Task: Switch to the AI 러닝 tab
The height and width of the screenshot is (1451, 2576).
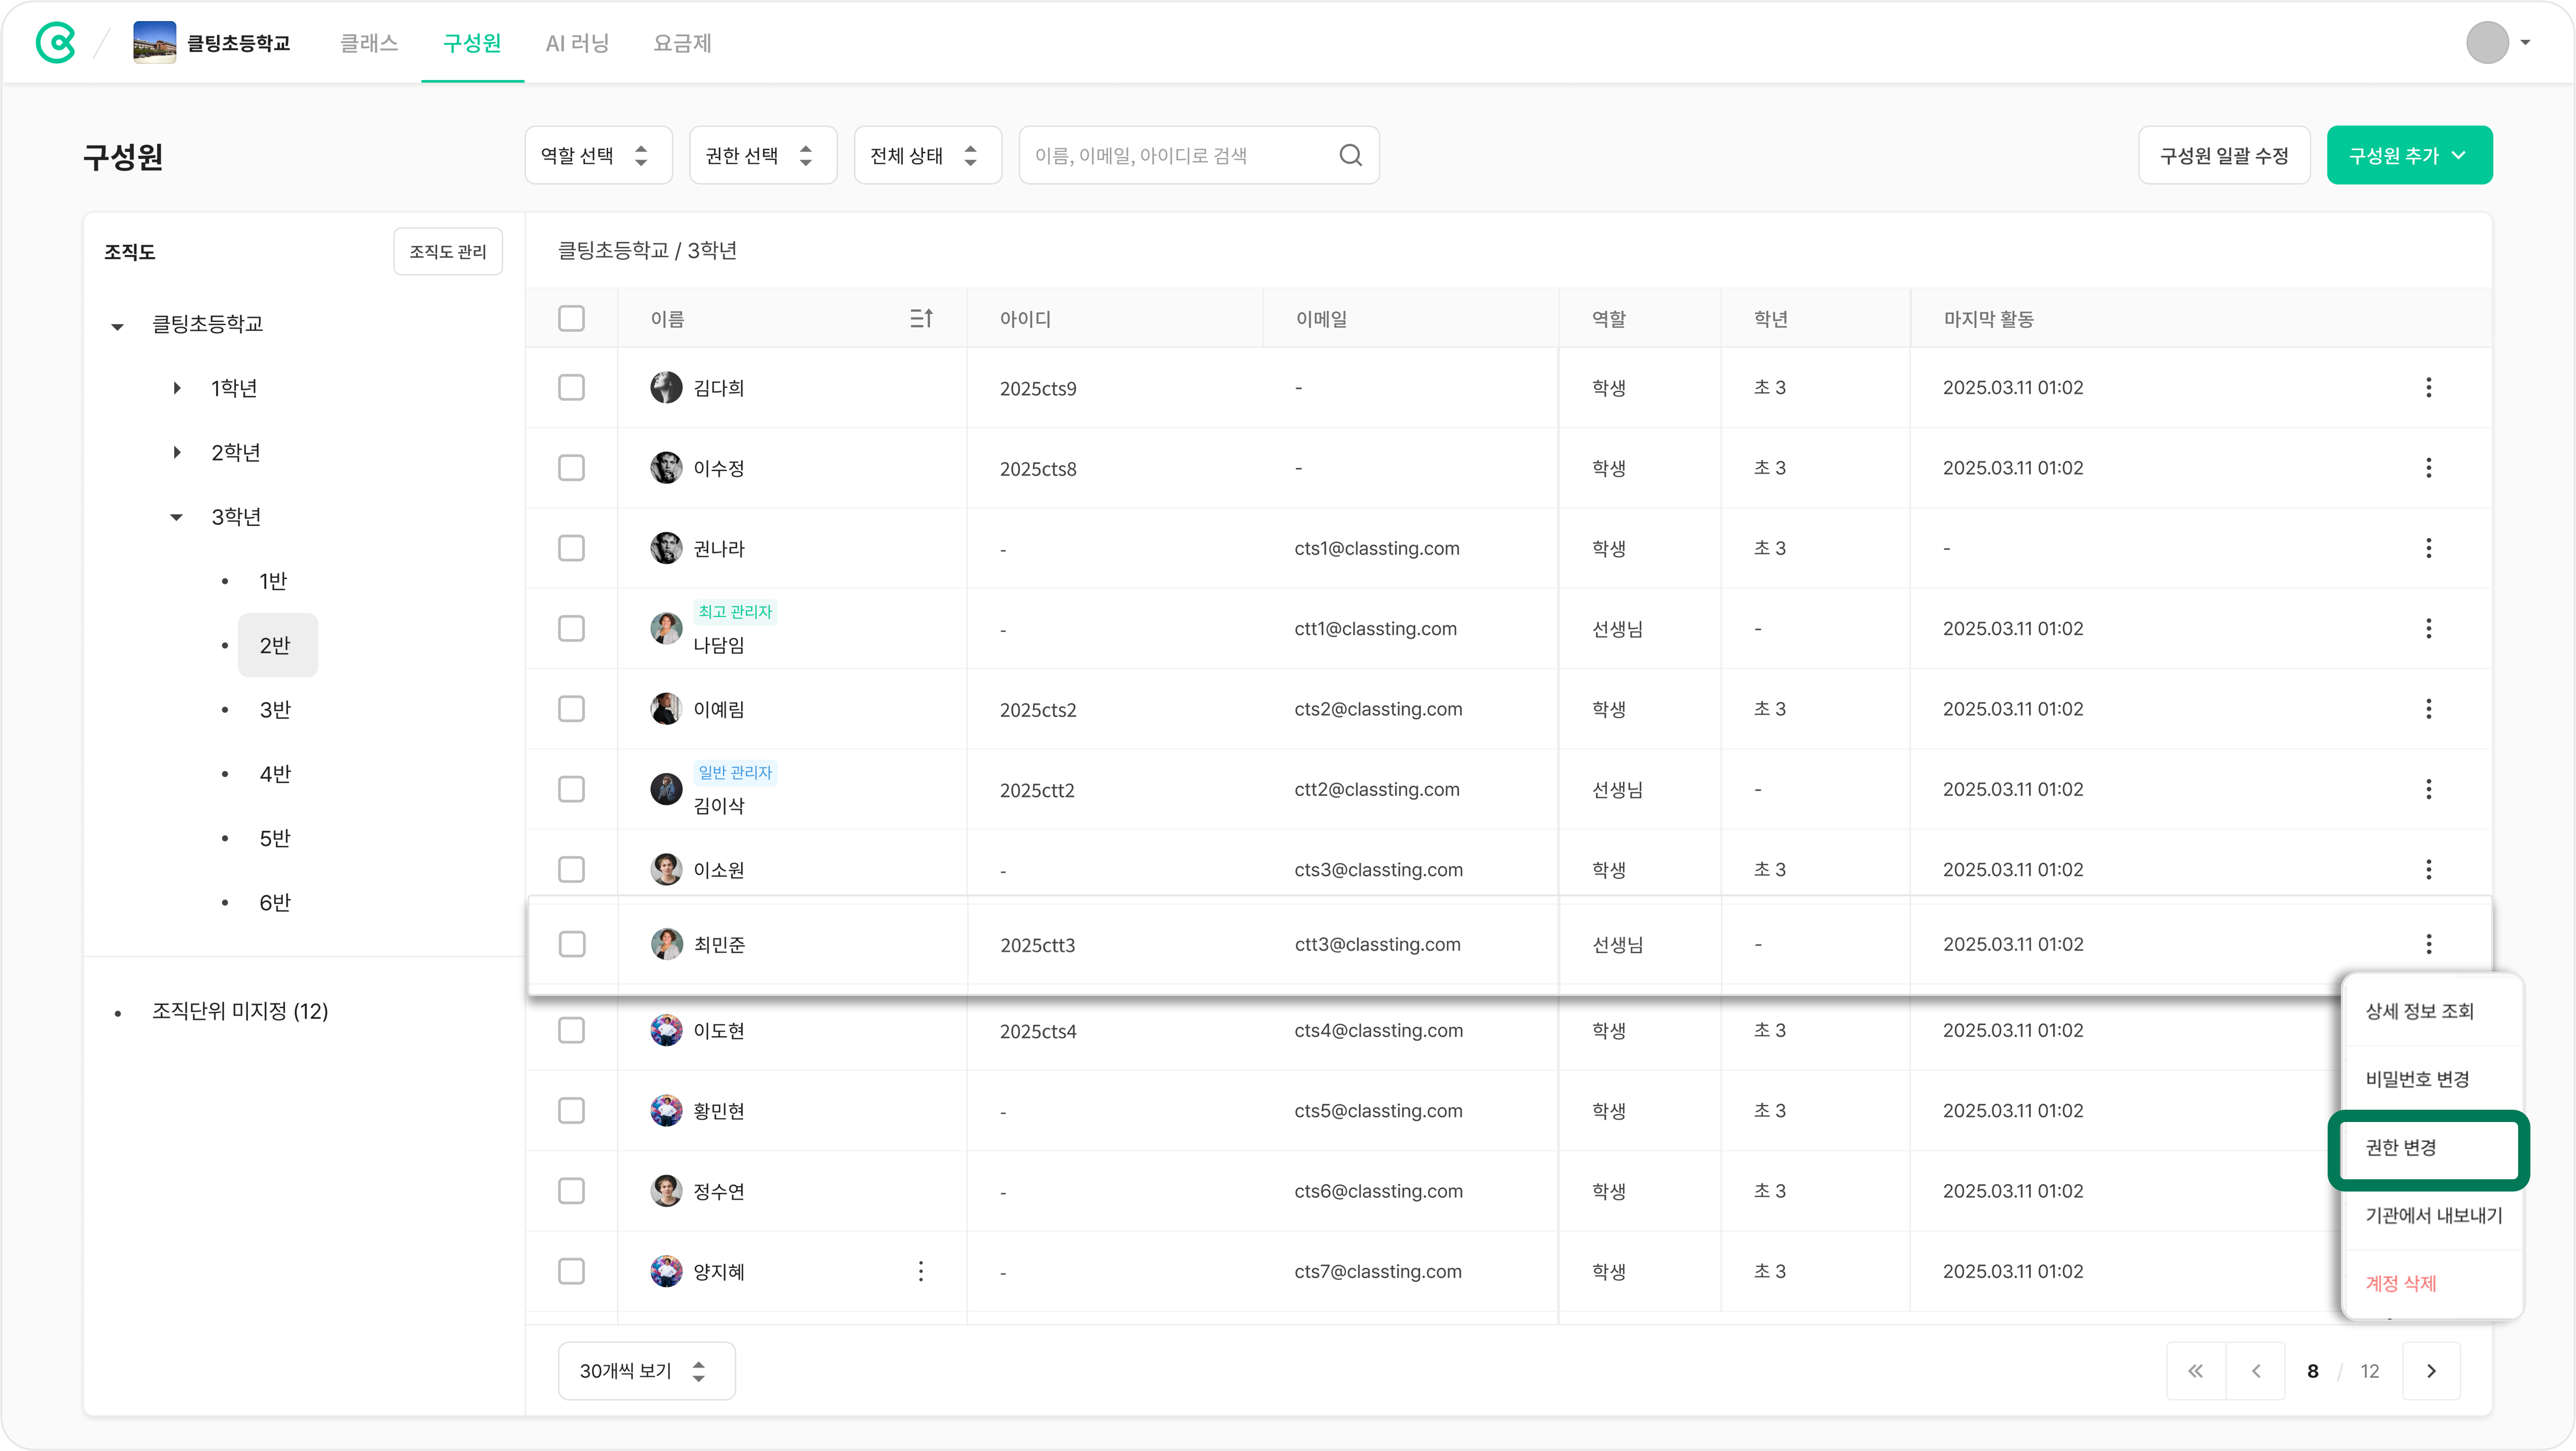Action: (x=577, y=43)
